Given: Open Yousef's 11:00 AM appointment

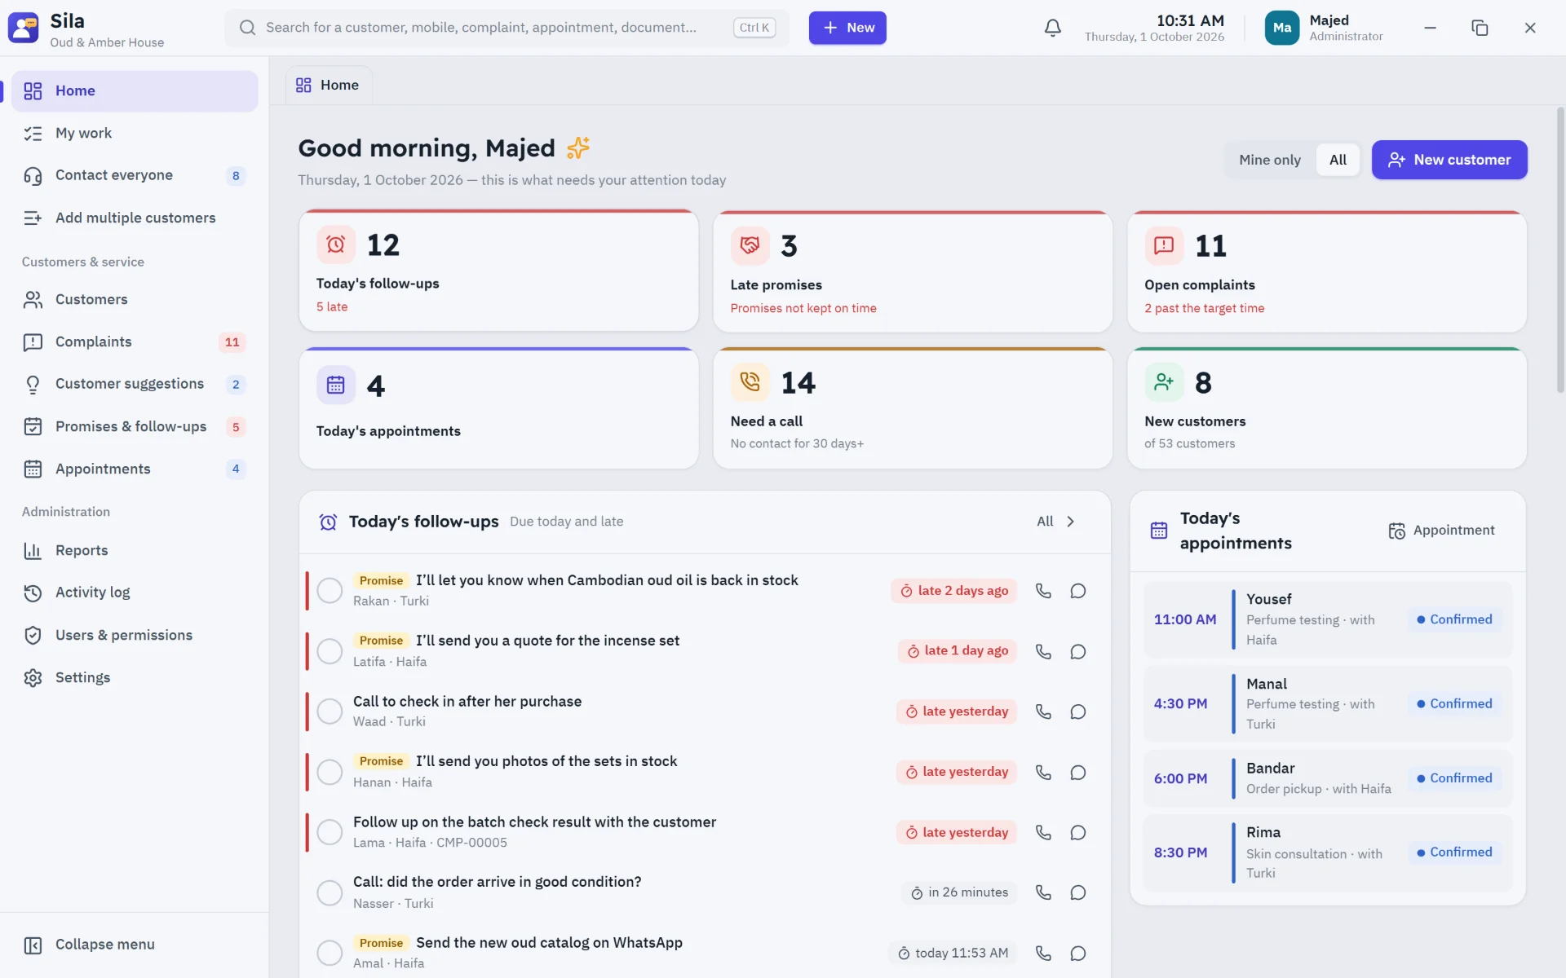Looking at the screenshot, I should 1327,619.
